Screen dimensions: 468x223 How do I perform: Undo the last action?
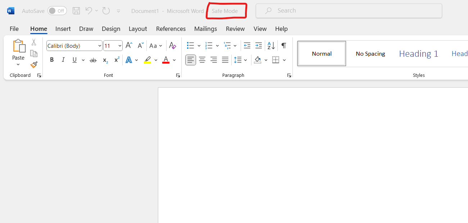(x=88, y=11)
